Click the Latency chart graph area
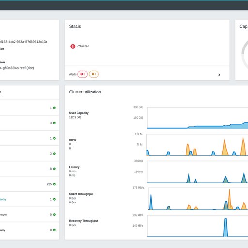The height and width of the screenshot is (248, 248). click(x=198, y=172)
